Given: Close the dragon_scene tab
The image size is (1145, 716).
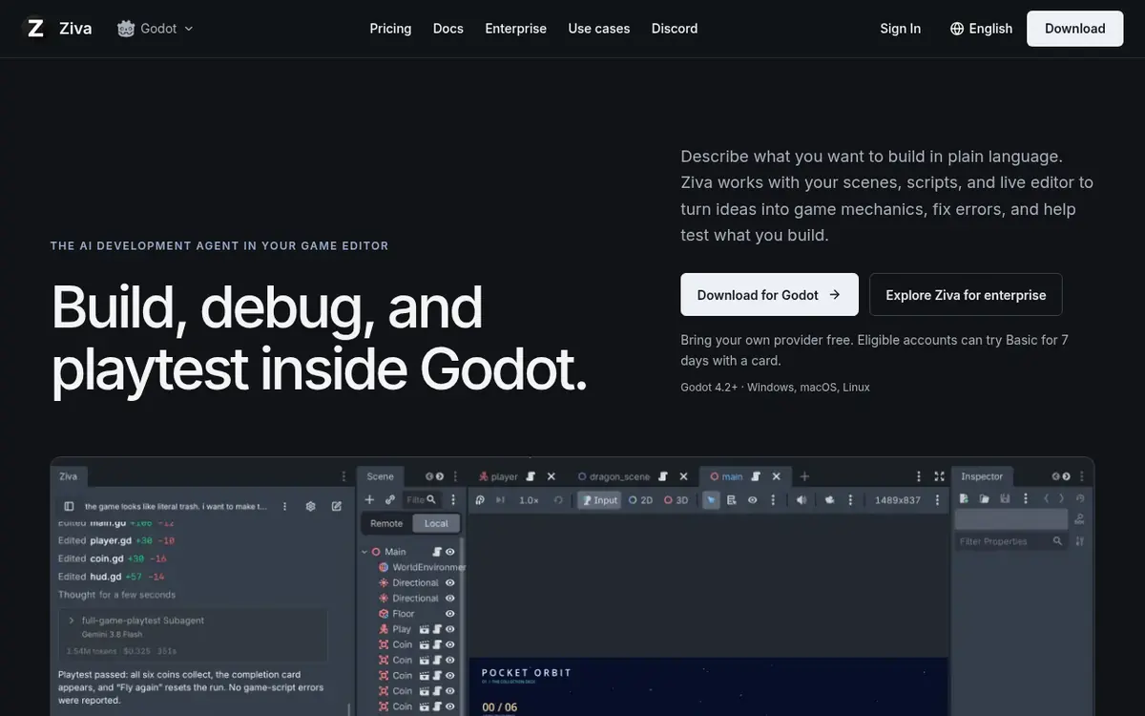Looking at the screenshot, I should point(683,476).
